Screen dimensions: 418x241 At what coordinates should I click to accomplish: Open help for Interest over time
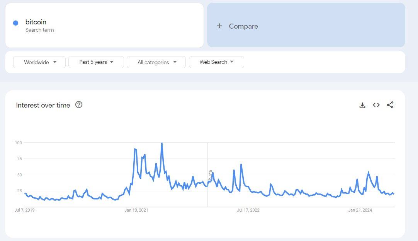tap(79, 105)
